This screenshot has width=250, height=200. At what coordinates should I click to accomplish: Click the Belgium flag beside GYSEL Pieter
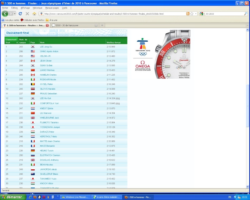33,84
